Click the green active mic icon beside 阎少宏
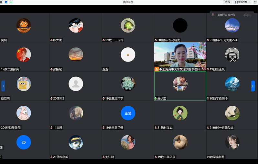 (156, 98)
